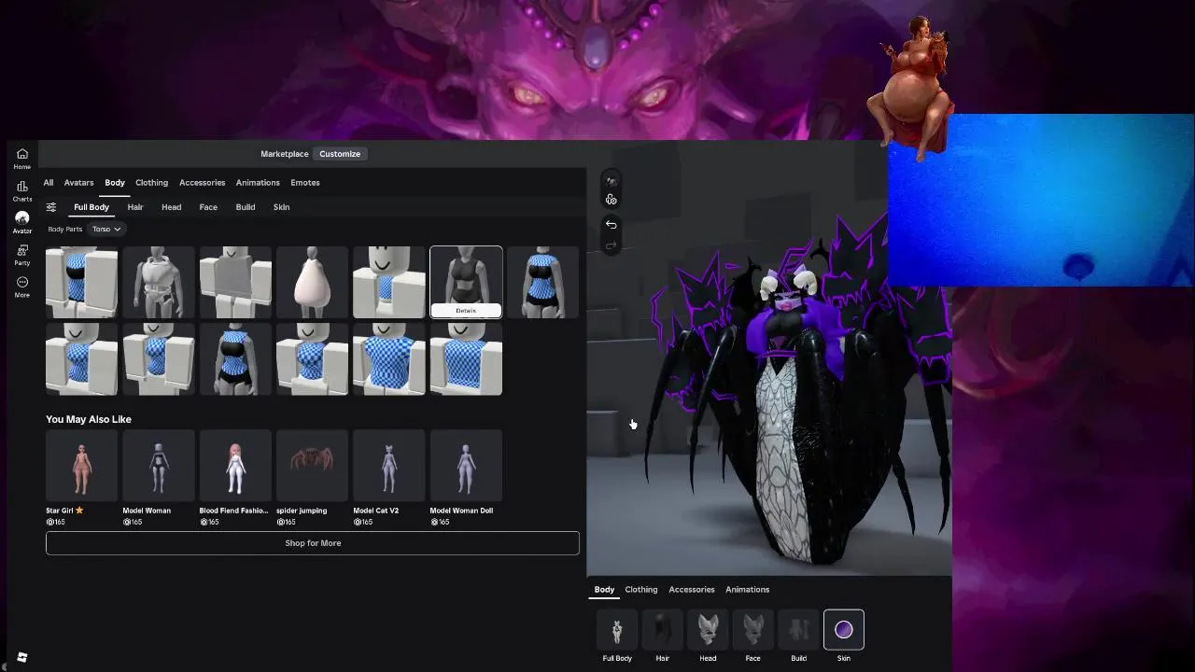Click the 'Blood Fiend Fashio...' item name
Image resolution: width=1195 pixels, height=672 pixels.
[x=233, y=511]
